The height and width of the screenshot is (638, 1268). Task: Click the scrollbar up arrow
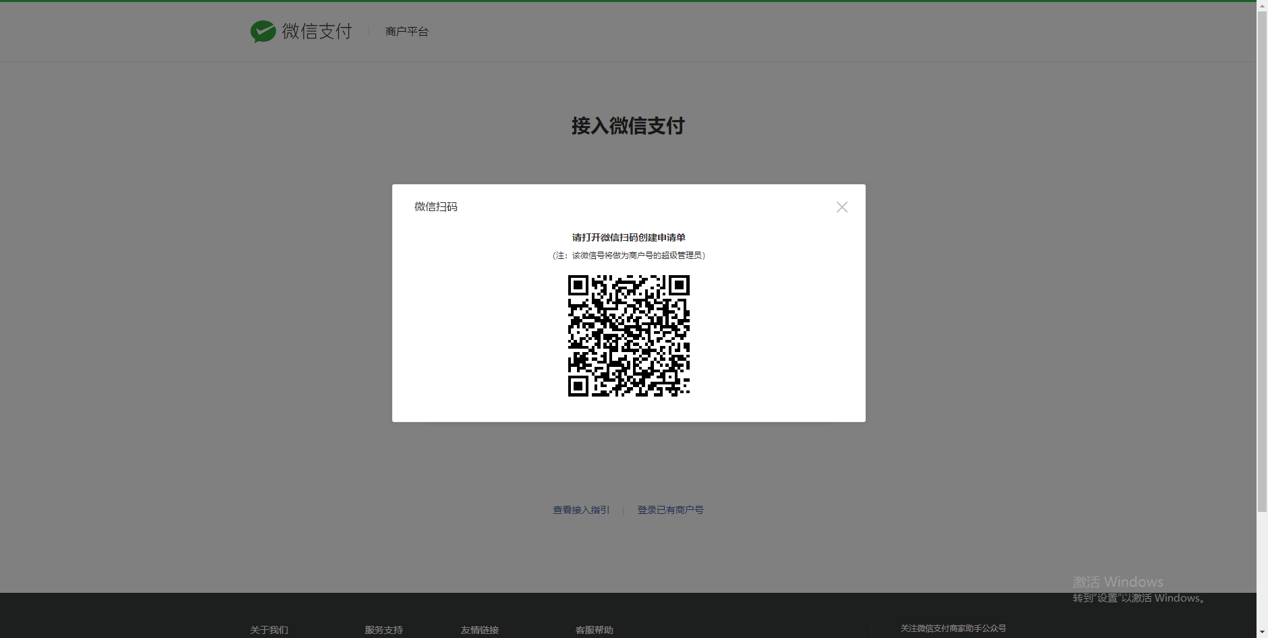1261,5
